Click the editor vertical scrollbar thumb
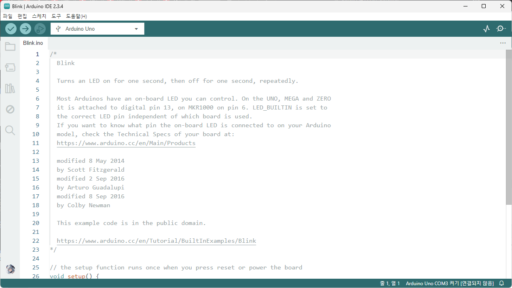This screenshot has height=288, width=512. (509, 127)
